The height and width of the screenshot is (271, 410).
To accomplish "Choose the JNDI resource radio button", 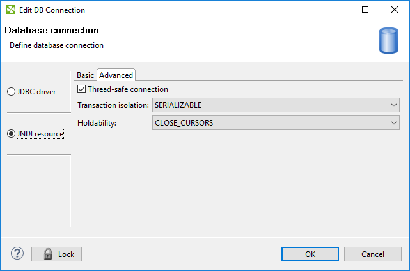I will pos(11,133).
